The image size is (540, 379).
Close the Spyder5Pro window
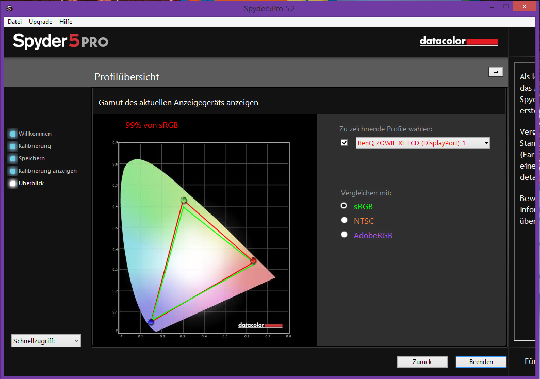(x=524, y=7)
